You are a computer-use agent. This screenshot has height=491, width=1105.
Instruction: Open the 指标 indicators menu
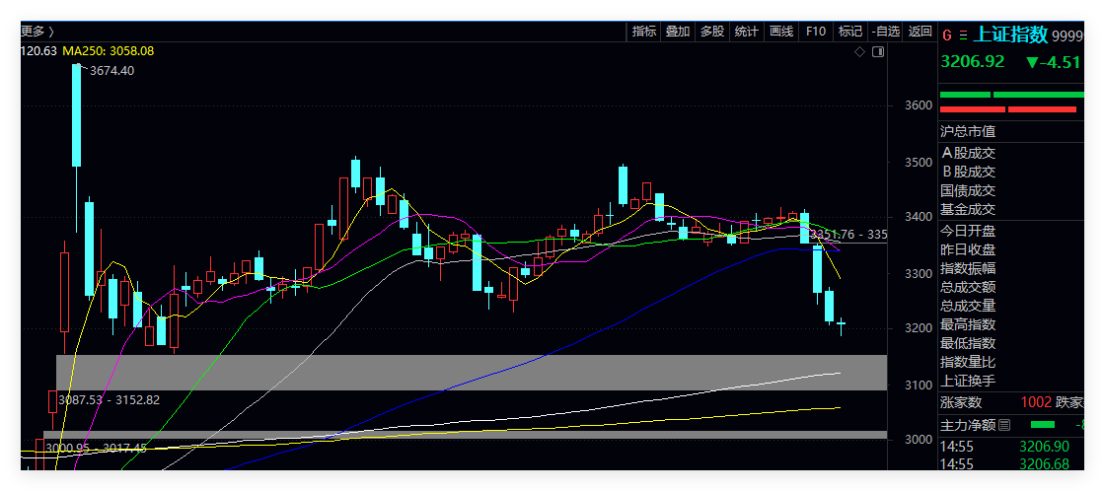tap(644, 32)
